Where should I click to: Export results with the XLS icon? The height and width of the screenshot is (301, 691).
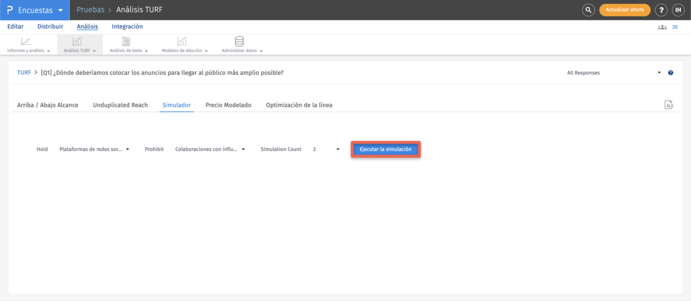(669, 105)
